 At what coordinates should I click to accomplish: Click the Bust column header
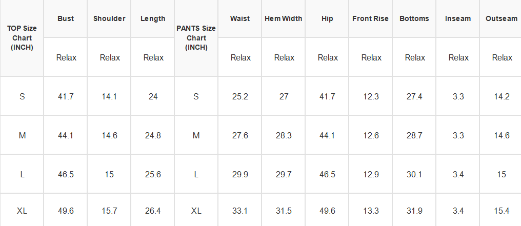click(x=66, y=18)
